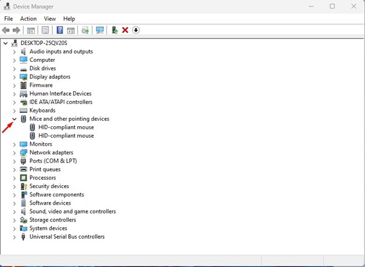
Task: Expand Software components
Action: click(15, 195)
